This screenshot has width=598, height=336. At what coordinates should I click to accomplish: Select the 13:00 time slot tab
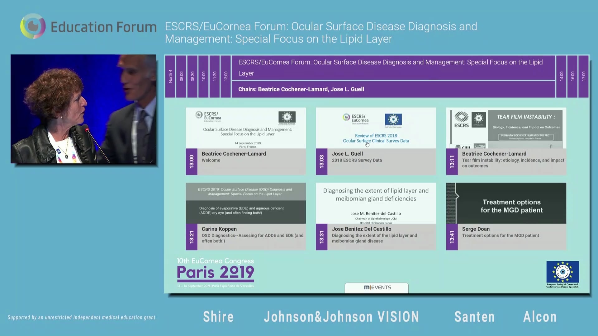(225, 76)
